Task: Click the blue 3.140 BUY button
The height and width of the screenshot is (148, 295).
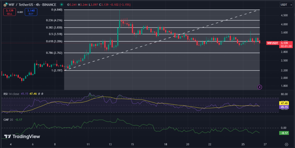Action: [x=31, y=12]
